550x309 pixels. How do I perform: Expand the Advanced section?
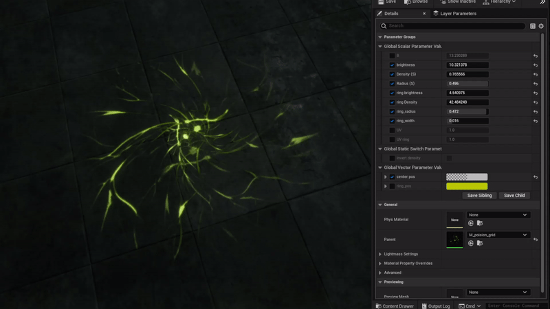point(380,273)
